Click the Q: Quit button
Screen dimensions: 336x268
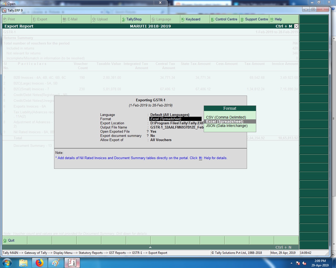(x=15, y=240)
